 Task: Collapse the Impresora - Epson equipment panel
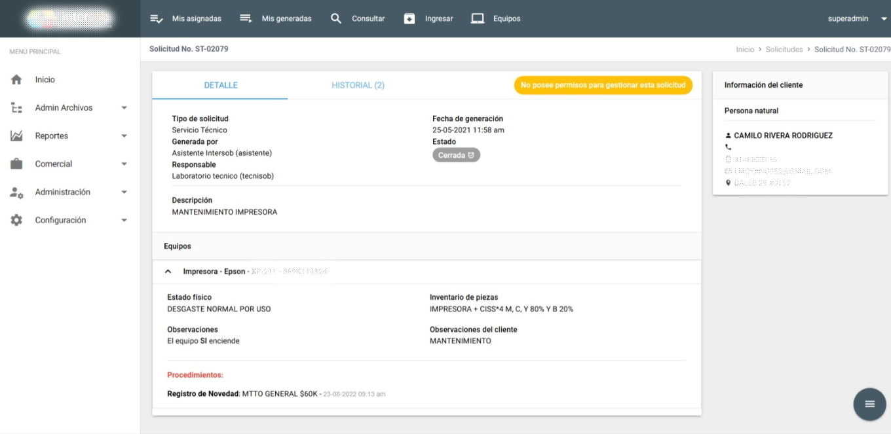pyautogui.click(x=168, y=271)
